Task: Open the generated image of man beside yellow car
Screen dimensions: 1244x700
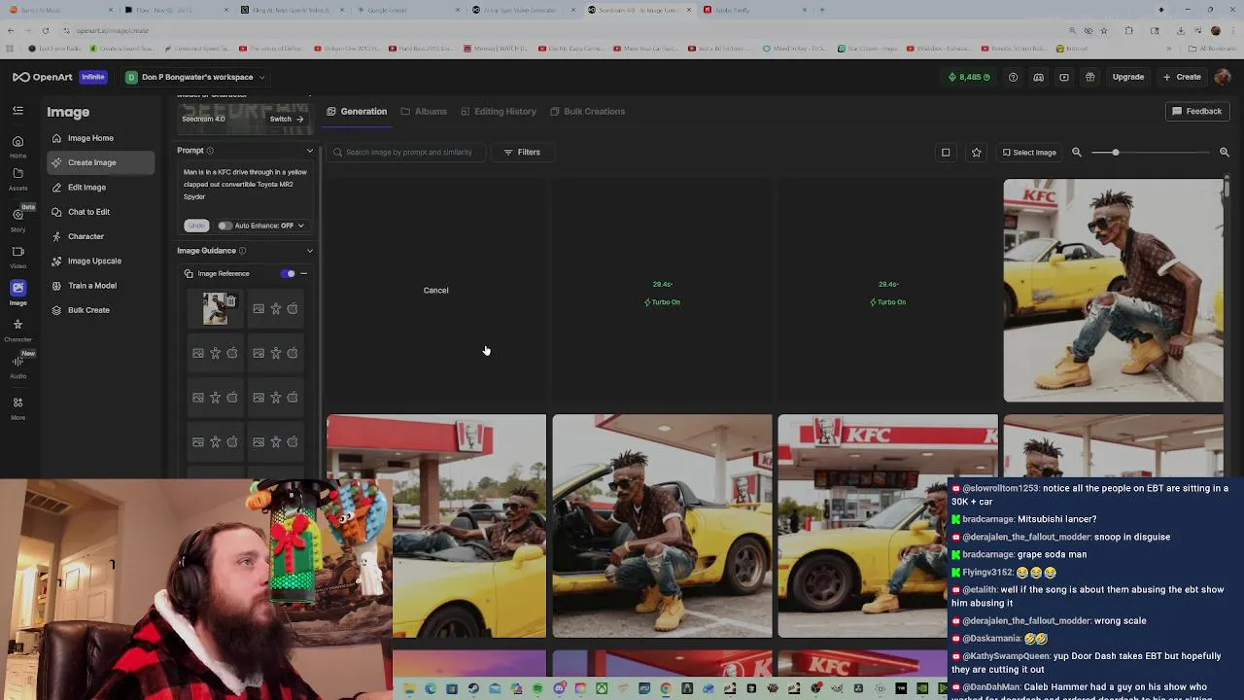Action: [x=1113, y=290]
